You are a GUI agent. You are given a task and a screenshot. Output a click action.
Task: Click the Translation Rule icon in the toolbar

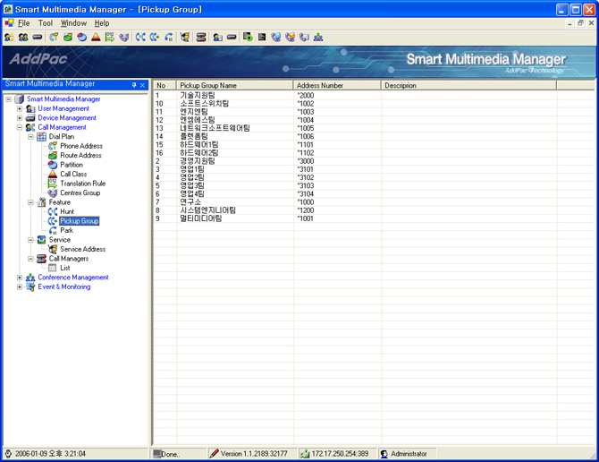tap(109, 38)
